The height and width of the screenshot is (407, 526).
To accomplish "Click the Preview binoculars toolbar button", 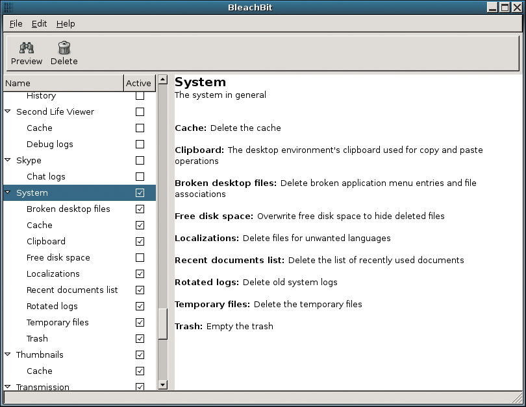I will [x=27, y=53].
